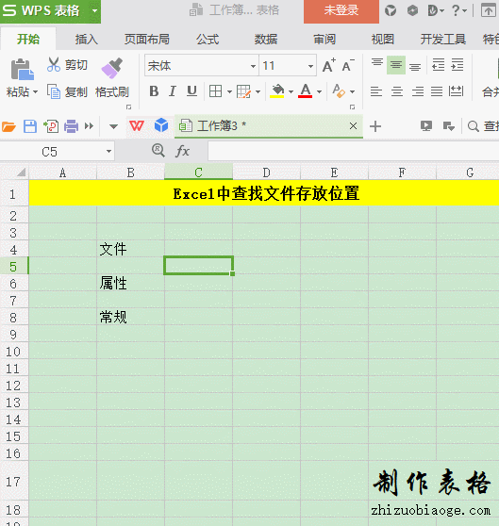Open the WPS 表格 application menu button
Viewport: 499px width, 526px height.
[x=50, y=11]
